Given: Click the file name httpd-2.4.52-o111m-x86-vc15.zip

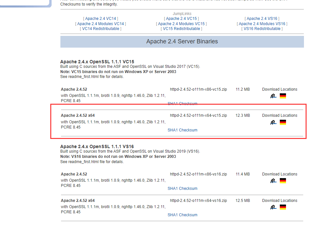Looking at the screenshot, I should coord(199,89).
